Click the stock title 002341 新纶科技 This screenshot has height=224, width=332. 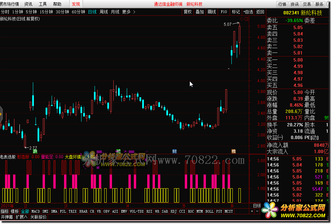pyautogui.click(x=302, y=13)
